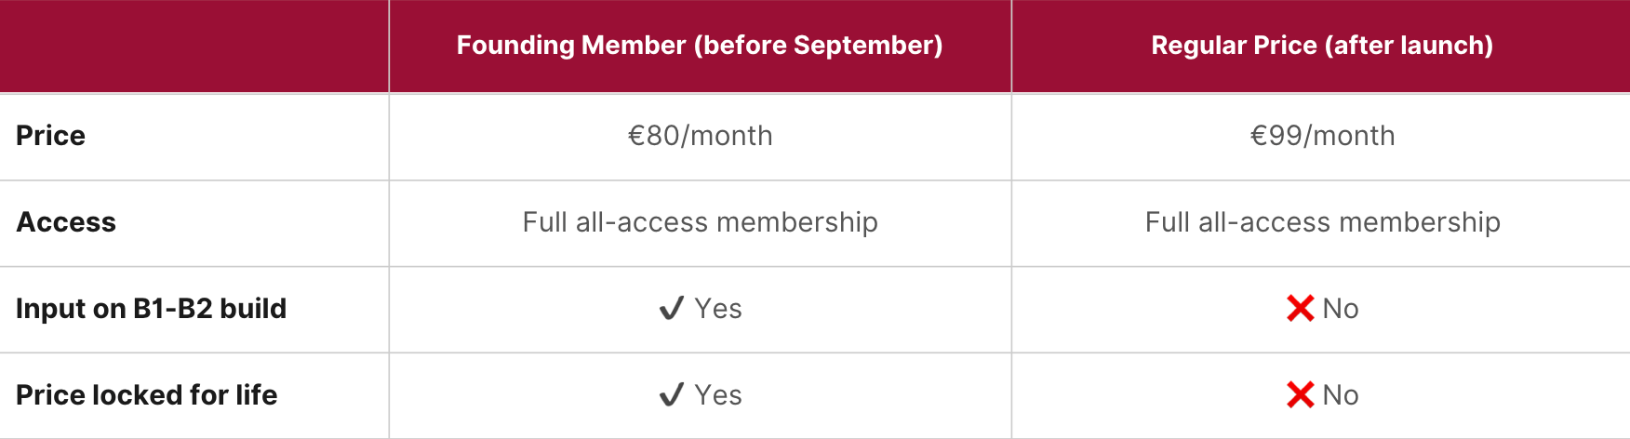The height and width of the screenshot is (439, 1630).
Task: Click the red X icon in Input on B1-B2 row
Action: coord(1300,309)
